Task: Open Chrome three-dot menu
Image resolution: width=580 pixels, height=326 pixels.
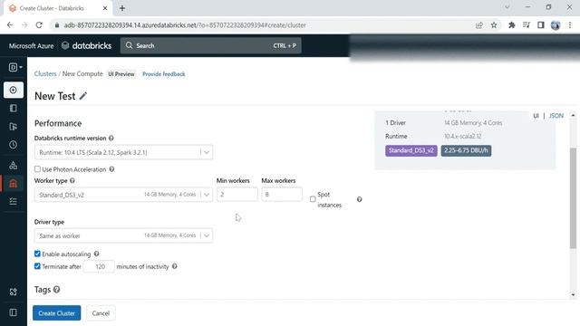Action: point(570,25)
